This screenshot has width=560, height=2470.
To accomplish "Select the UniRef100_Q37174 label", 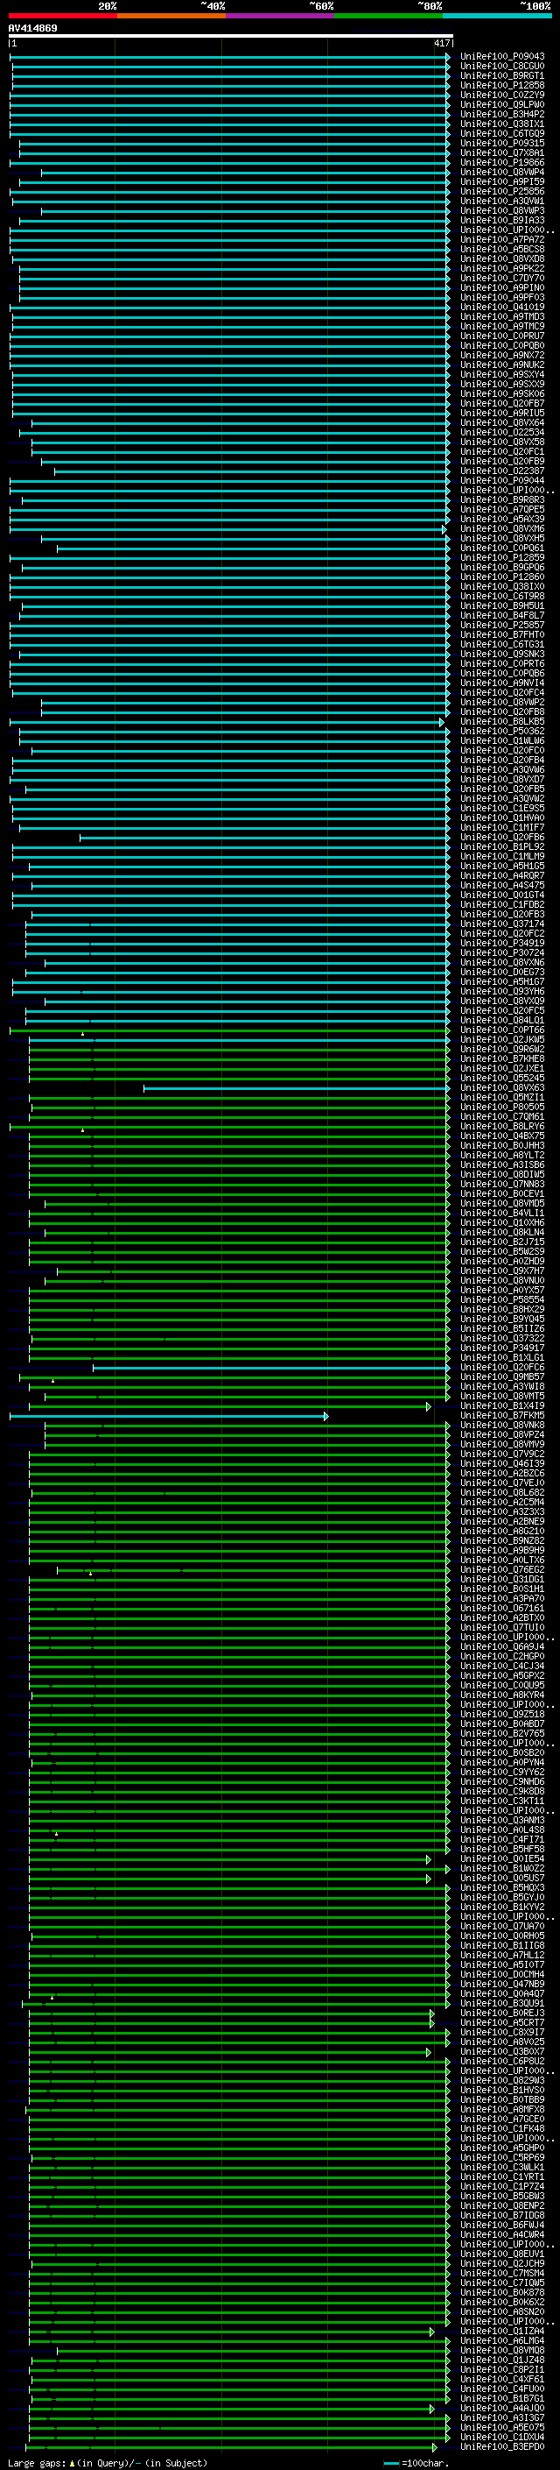I will [502, 924].
